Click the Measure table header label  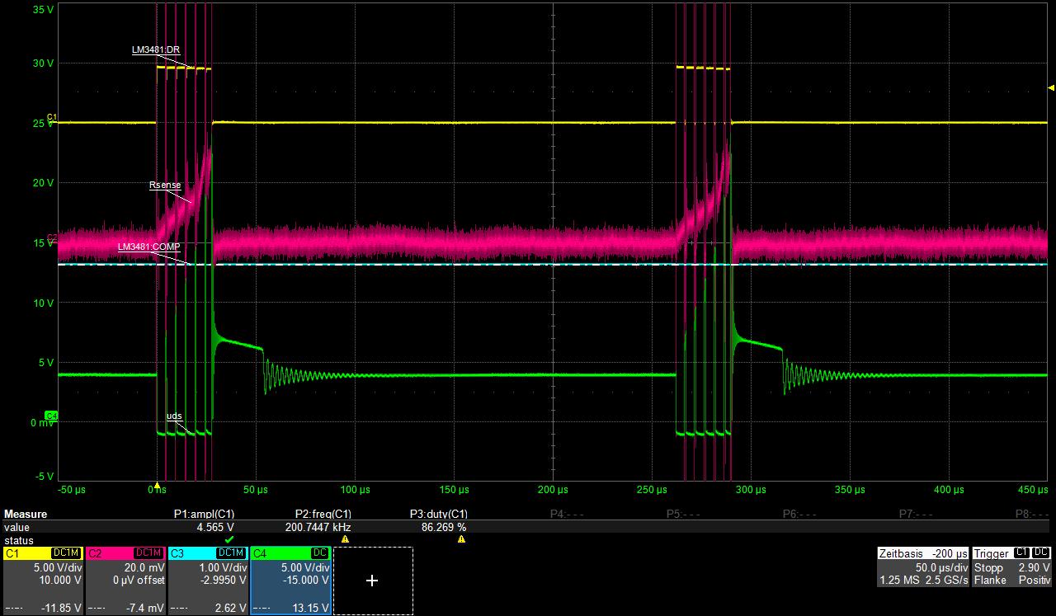[26, 514]
